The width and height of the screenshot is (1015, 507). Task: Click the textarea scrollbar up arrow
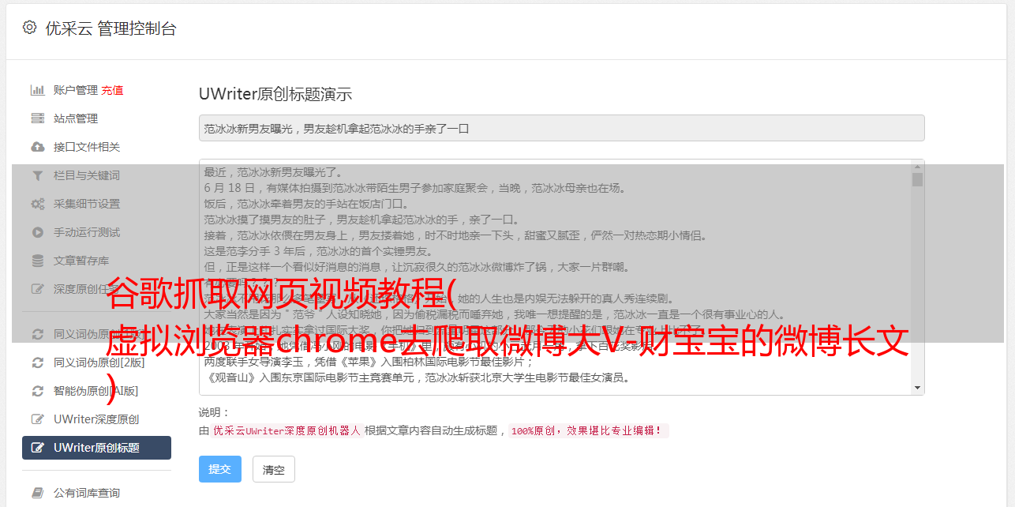point(917,167)
